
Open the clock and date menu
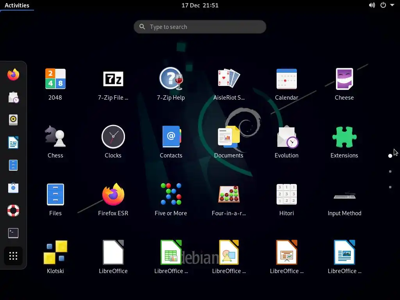click(x=200, y=5)
